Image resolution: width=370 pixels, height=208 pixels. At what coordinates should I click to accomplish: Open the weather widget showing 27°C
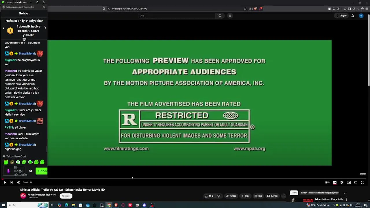[318, 205]
